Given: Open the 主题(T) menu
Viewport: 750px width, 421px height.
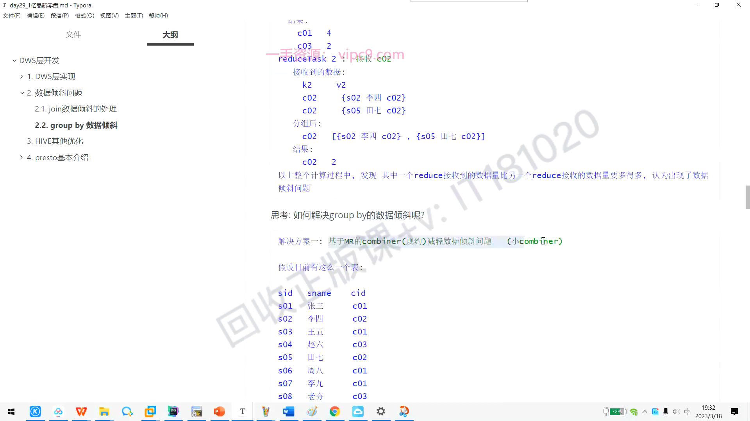Looking at the screenshot, I should tap(134, 16).
